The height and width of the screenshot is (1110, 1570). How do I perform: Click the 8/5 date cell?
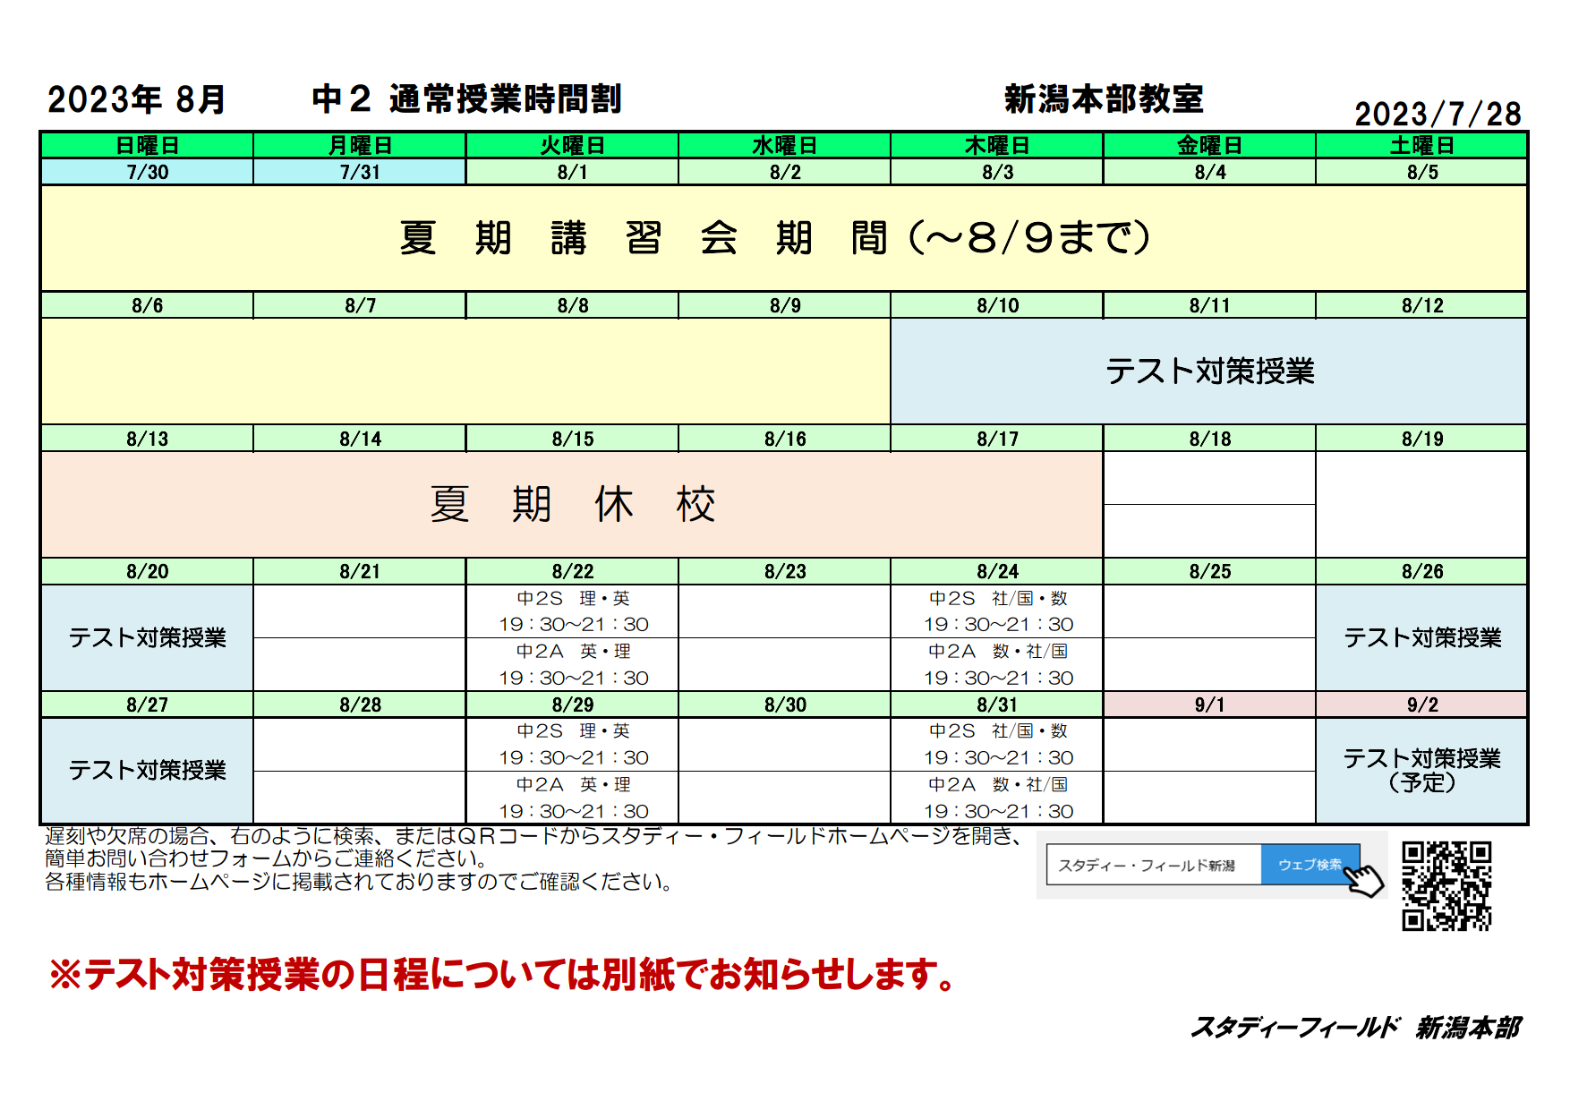(x=1422, y=172)
